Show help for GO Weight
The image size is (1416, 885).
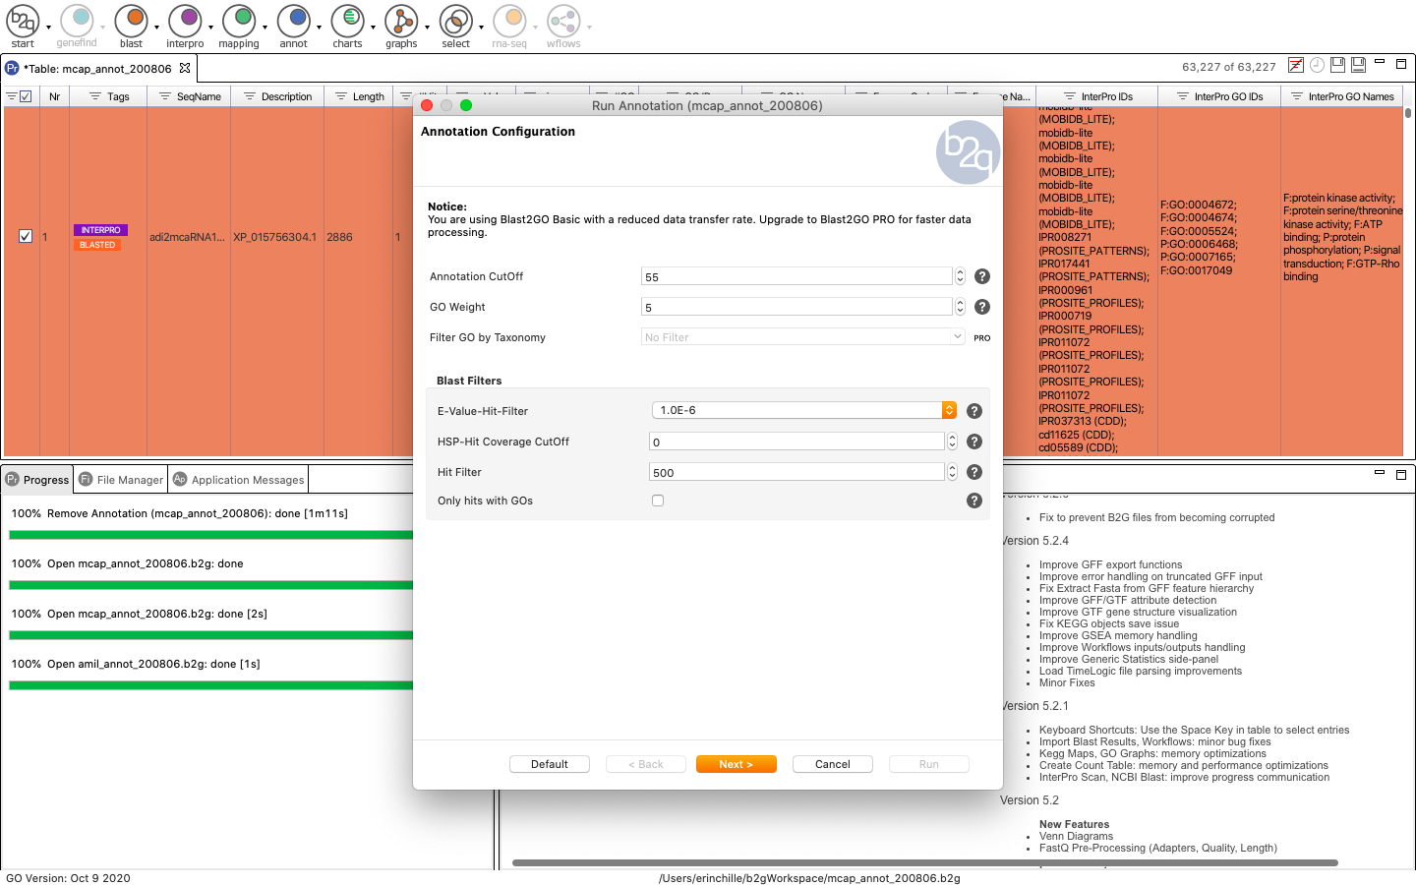point(981,307)
